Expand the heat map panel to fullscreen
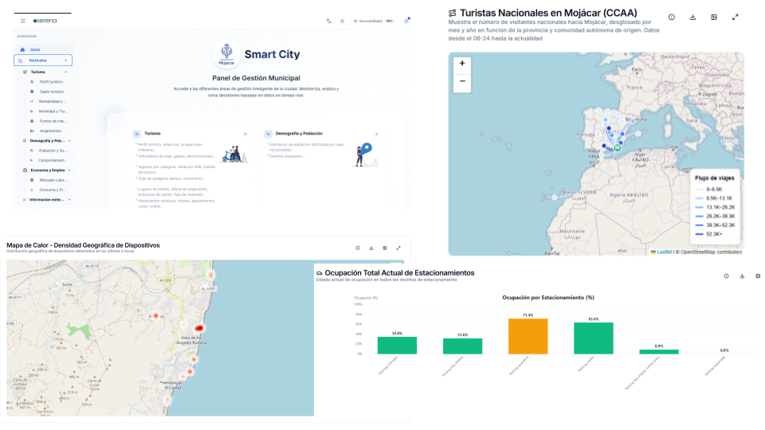The height and width of the screenshot is (430, 765). (398, 248)
